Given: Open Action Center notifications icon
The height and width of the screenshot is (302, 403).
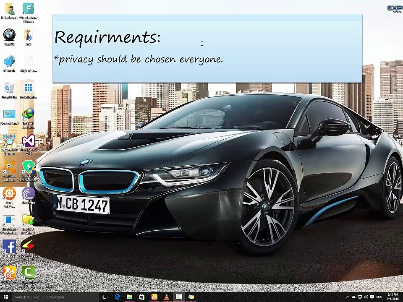Looking at the screenshot, I should [x=372, y=297].
